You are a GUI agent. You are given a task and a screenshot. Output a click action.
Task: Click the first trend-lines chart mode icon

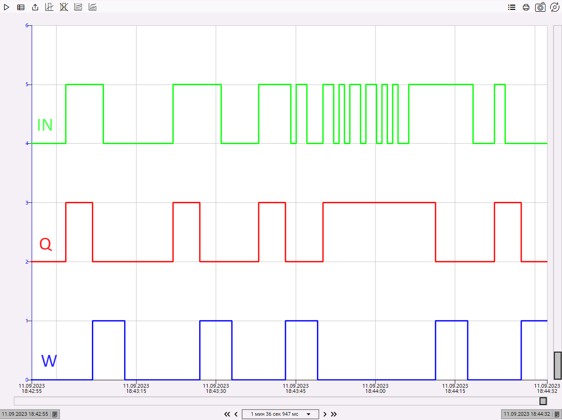click(x=78, y=7)
